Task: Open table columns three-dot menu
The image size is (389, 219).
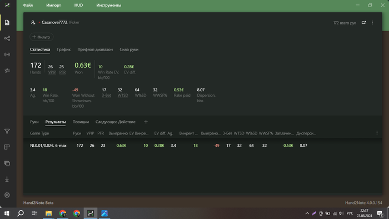Action: pos(377,133)
